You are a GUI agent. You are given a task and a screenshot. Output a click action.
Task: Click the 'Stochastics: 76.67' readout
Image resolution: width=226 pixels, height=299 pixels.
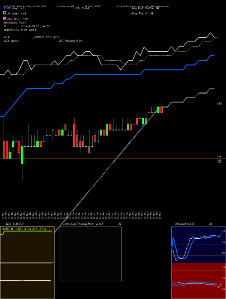[15, 23]
